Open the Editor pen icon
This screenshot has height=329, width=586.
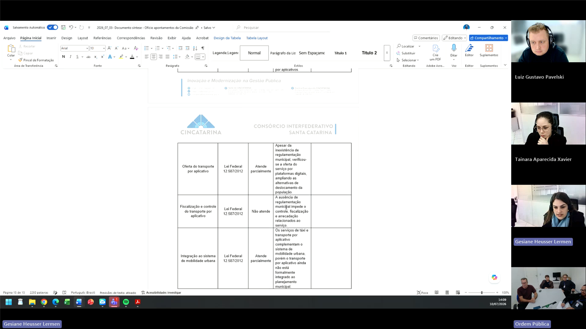[x=469, y=51]
